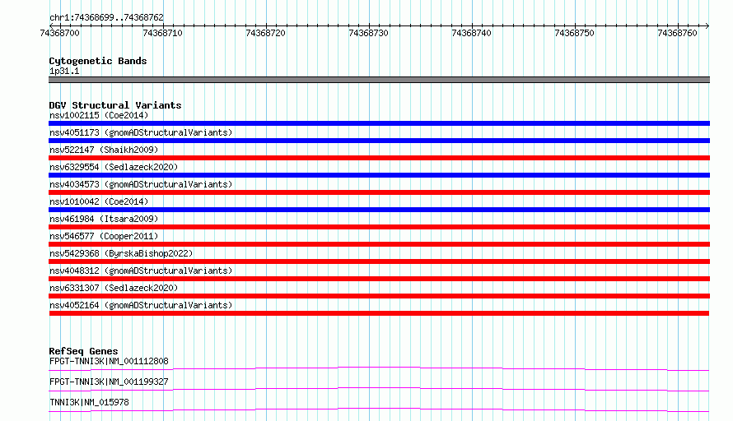
Task: Open transcript TNNI3K|NM_015978 label
Action: pos(89,402)
